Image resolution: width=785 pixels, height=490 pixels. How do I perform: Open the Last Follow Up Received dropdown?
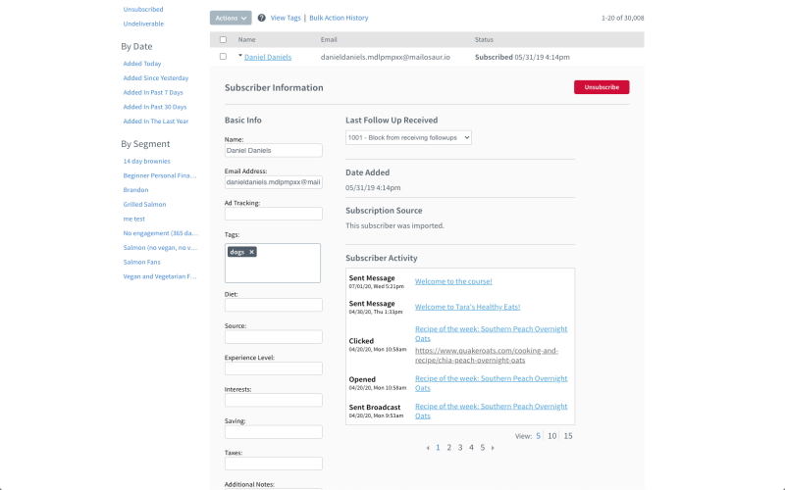[408, 138]
